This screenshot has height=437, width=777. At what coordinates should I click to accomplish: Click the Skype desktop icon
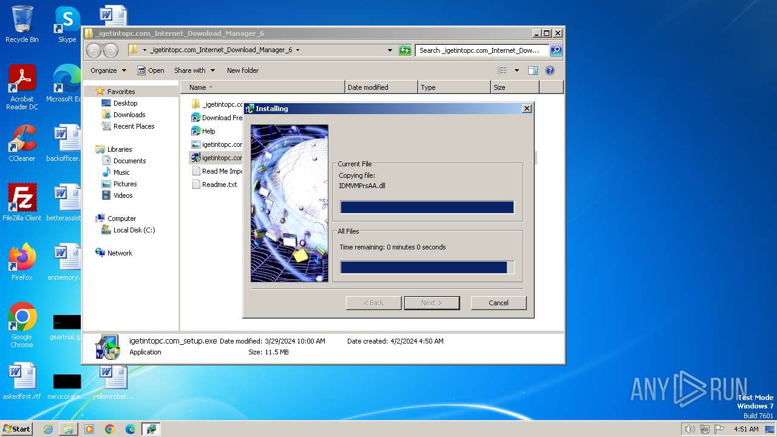[67, 24]
